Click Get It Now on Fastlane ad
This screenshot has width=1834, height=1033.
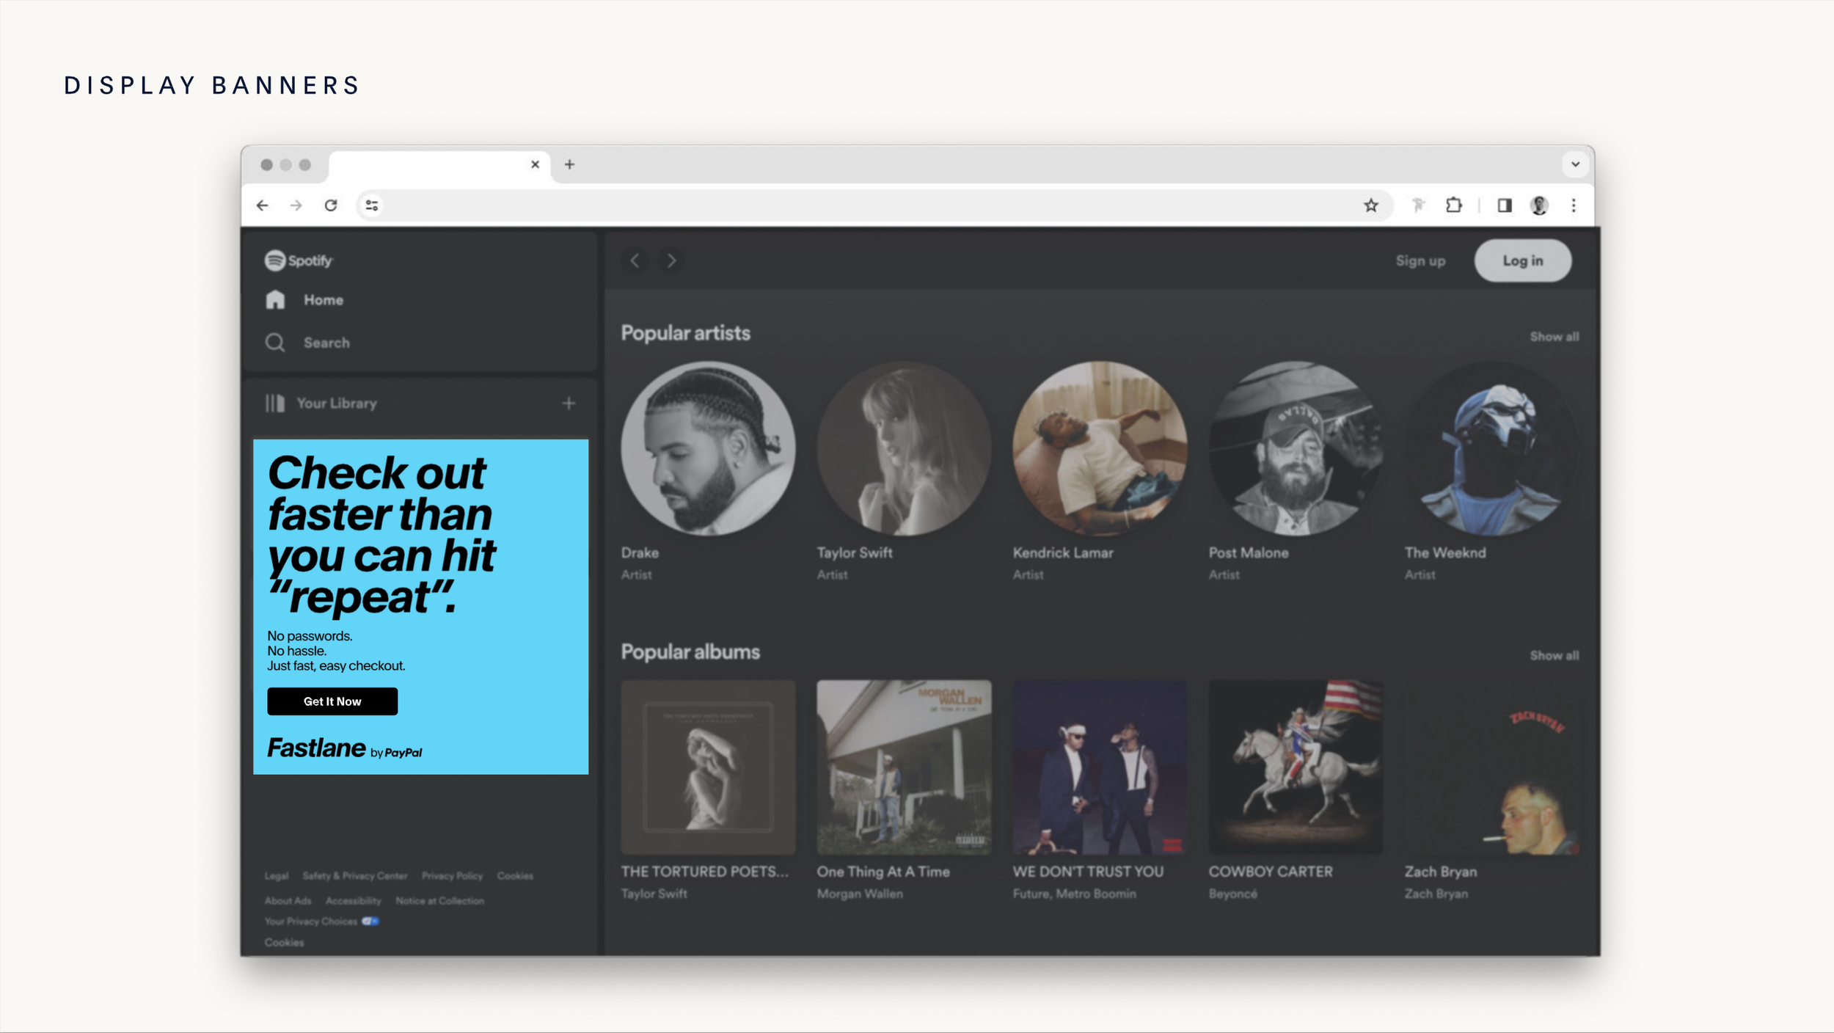pos(332,701)
